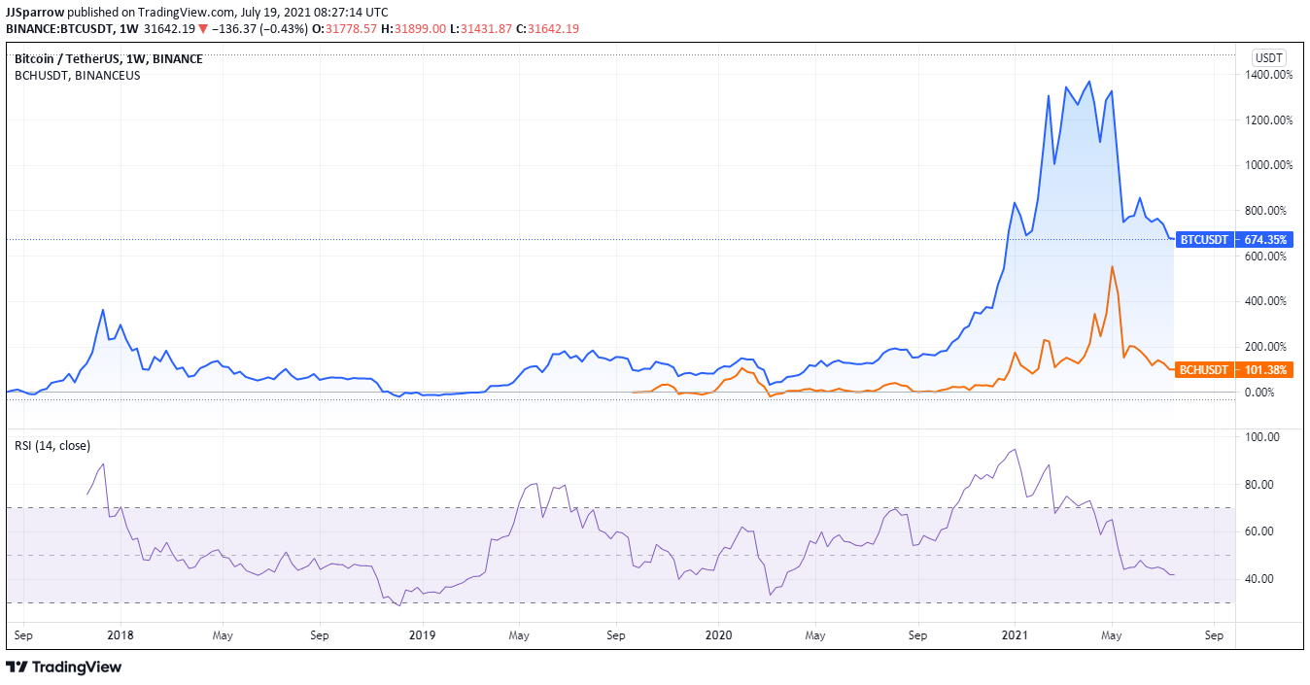Click the closing price C:31642.19 in header
Viewport: 1310px width, 685px height.
[547, 28]
